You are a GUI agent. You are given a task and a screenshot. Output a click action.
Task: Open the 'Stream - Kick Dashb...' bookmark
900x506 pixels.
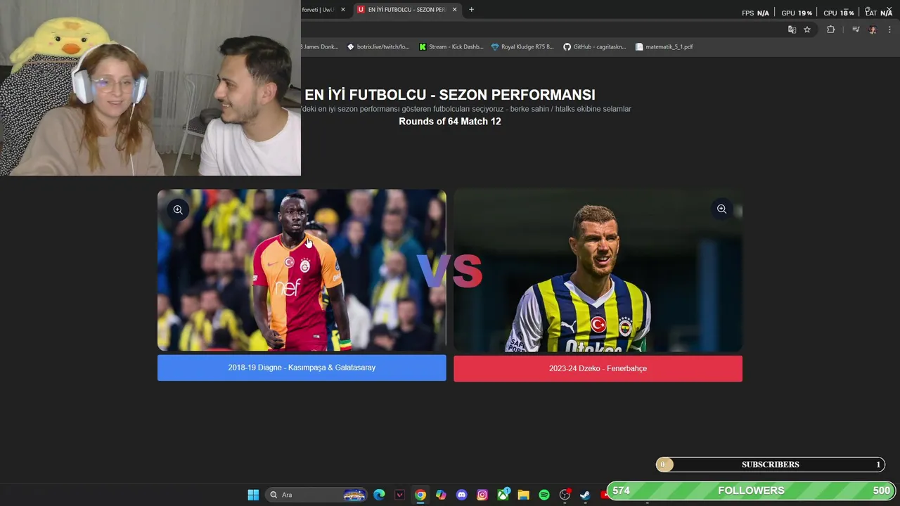point(451,47)
